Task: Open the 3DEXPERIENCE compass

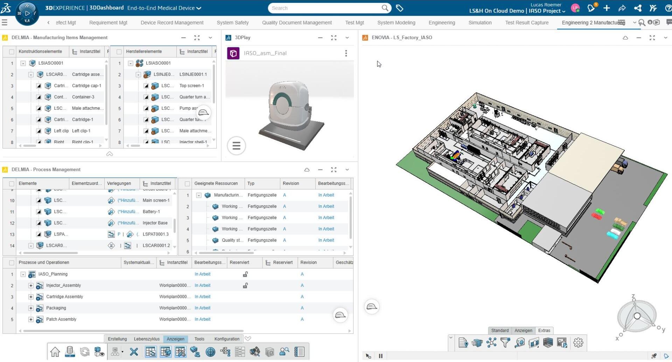Action: pyautogui.click(x=27, y=13)
